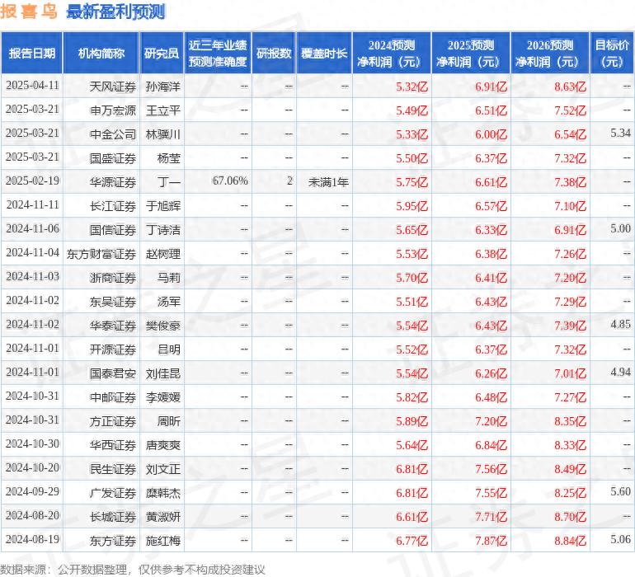Click the 2024-11-11 report date
The width and height of the screenshot is (635, 577).
click(32, 204)
